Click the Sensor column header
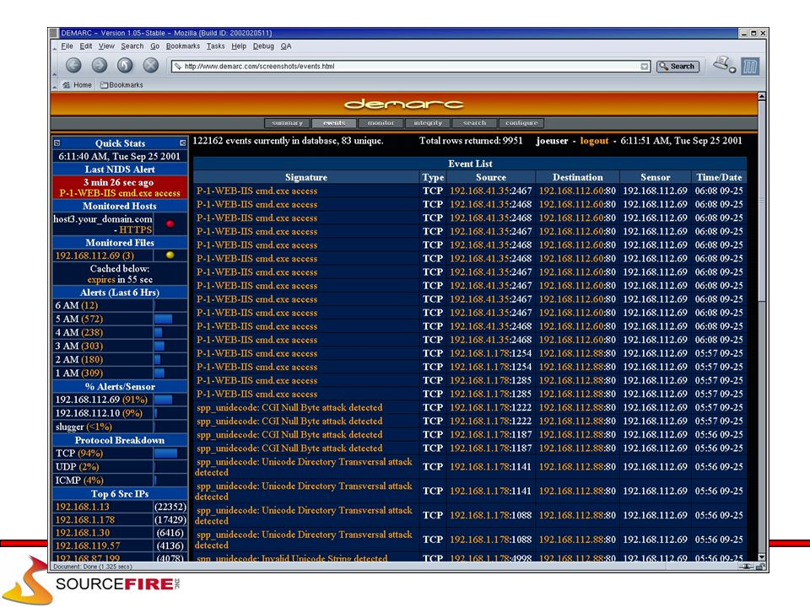This screenshot has height=607, width=810. click(x=655, y=177)
